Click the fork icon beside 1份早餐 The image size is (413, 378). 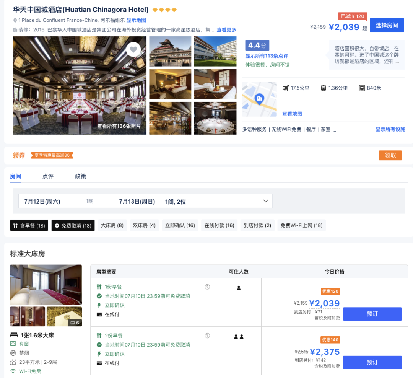pos(99,287)
